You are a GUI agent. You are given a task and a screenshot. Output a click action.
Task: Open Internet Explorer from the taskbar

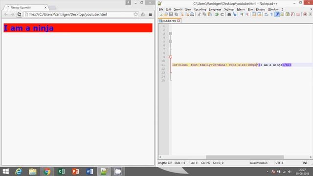pyautogui.click(x=19, y=172)
